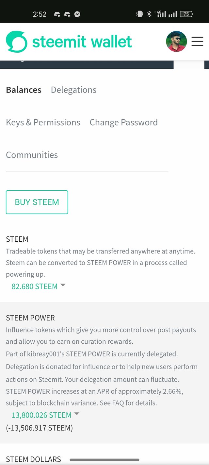Tap the vibrate mode status icon
This screenshot has width=209, height=465.
click(x=140, y=14)
